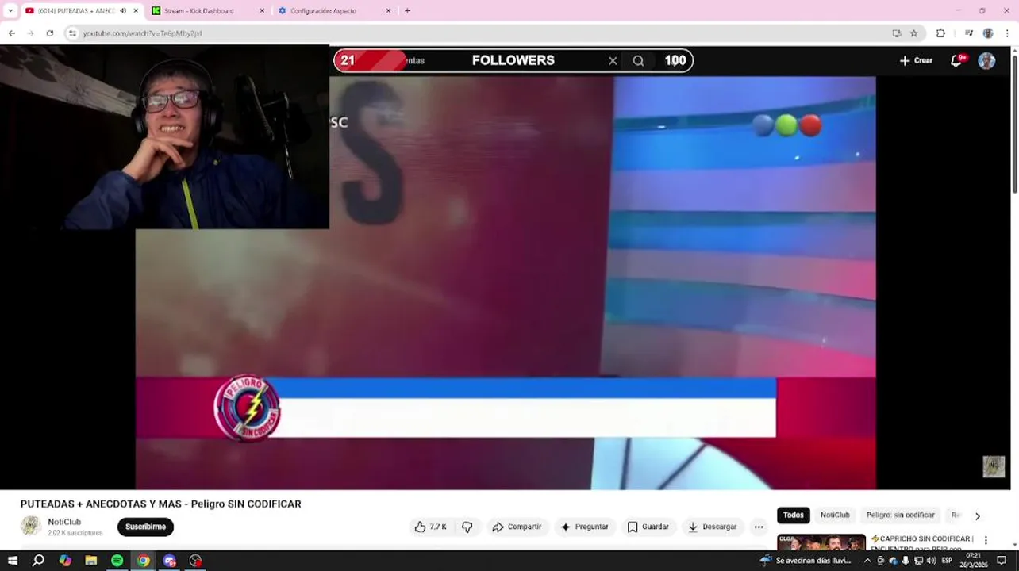Click the forward navigation arrow
This screenshot has width=1019, height=571.
click(31, 33)
